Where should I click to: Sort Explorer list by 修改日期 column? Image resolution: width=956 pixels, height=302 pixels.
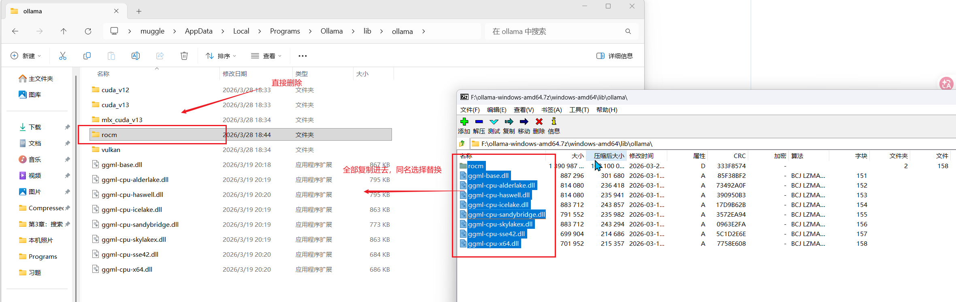click(x=256, y=74)
